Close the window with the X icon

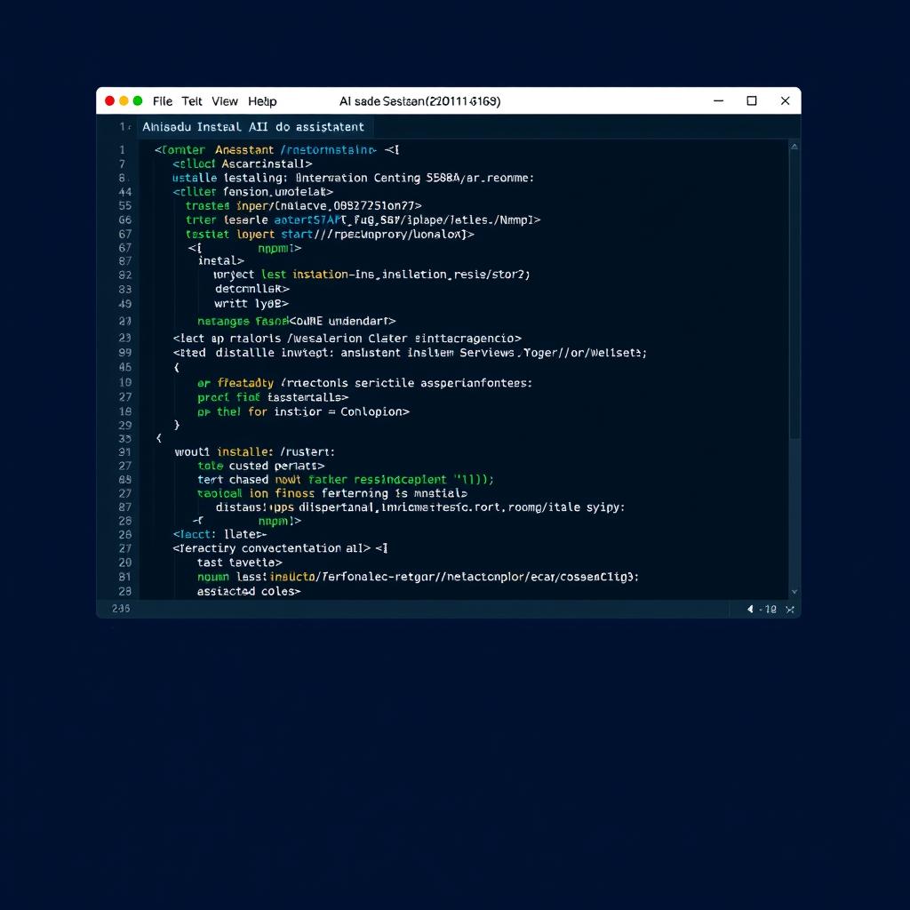[x=785, y=101]
